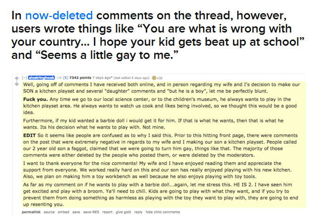309x219 pixels.
Task: Click save-RES option
Action: tap(91, 212)
